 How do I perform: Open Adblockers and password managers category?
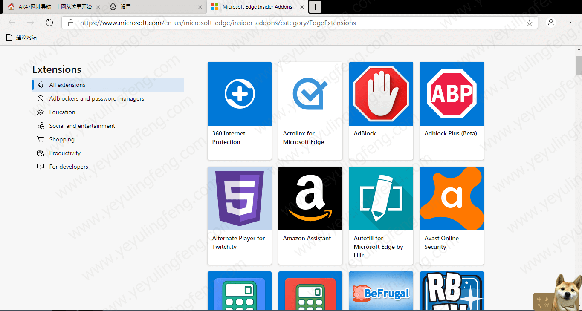pyautogui.click(x=108, y=98)
